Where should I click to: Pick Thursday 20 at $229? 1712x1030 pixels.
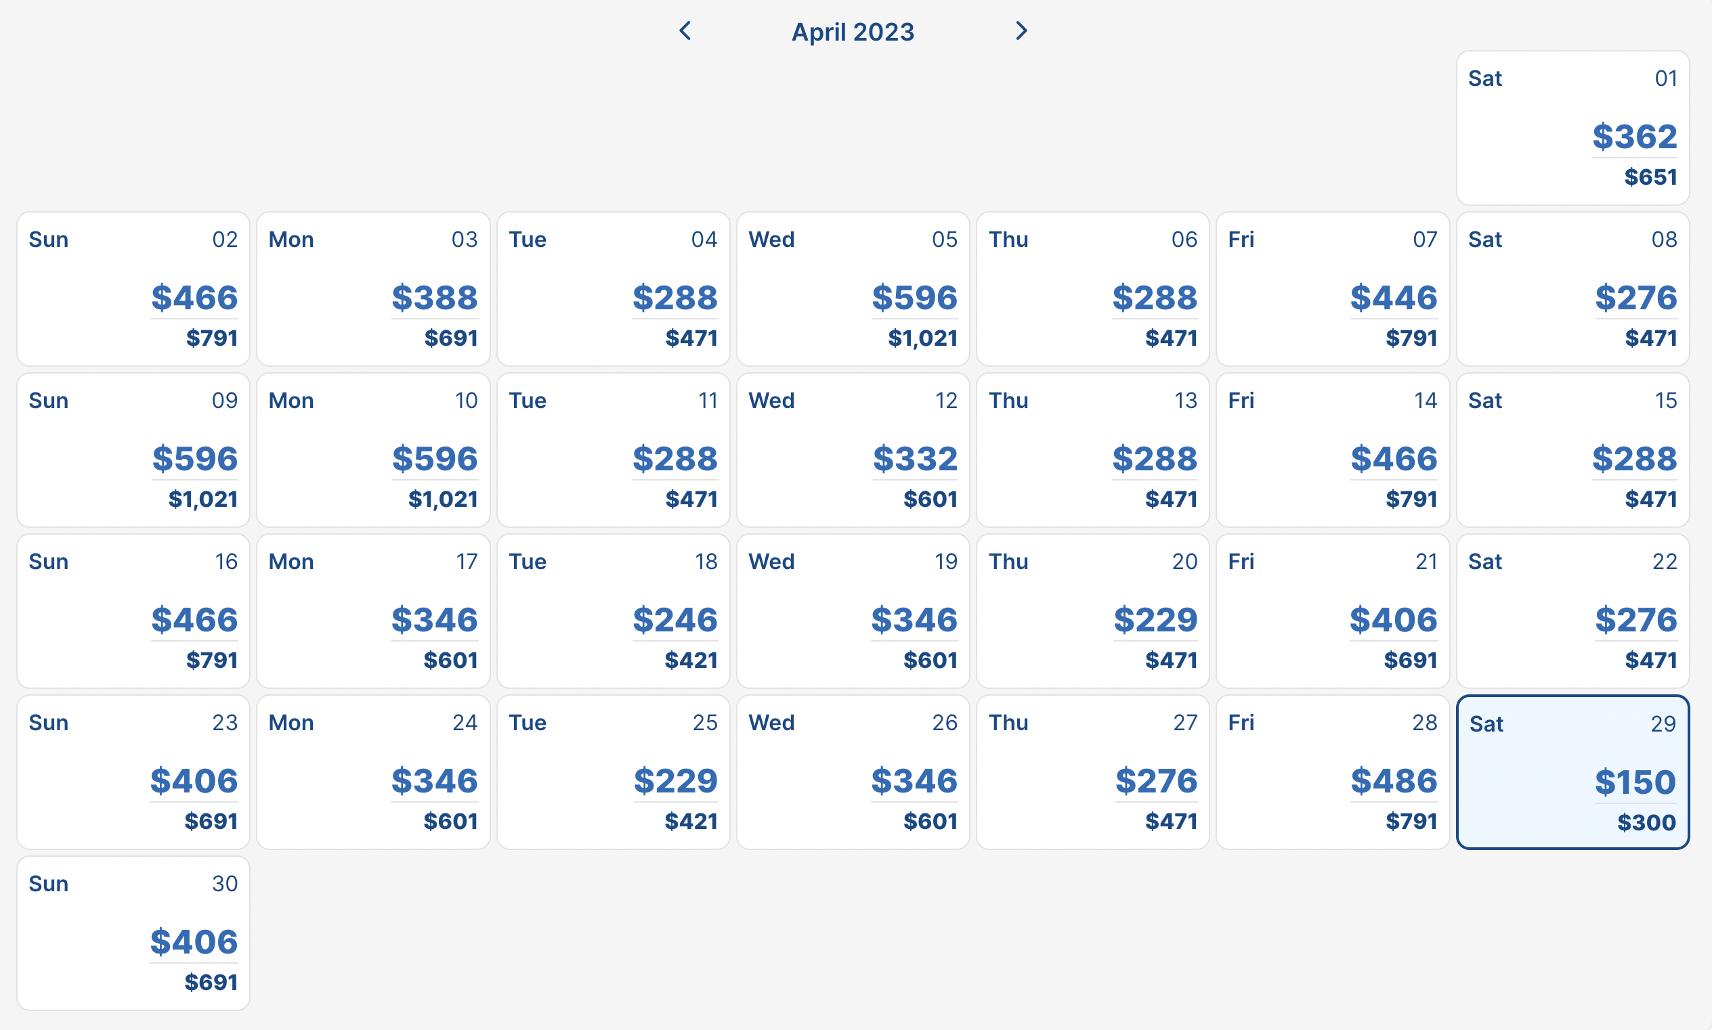(1092, 611)
